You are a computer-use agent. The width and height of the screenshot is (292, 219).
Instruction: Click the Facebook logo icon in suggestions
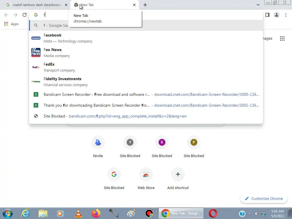(36, 38)
